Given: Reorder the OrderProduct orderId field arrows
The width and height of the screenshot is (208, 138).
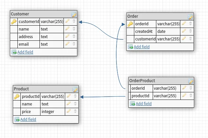Looking at the screenshot, I should click(x=191, y=88).
